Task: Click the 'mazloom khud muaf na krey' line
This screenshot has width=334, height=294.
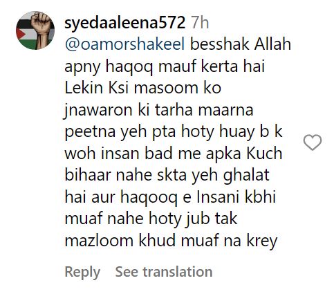Action: point(171,241)
